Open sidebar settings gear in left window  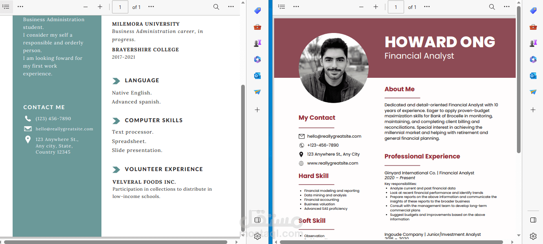click(x=257, y=236)
